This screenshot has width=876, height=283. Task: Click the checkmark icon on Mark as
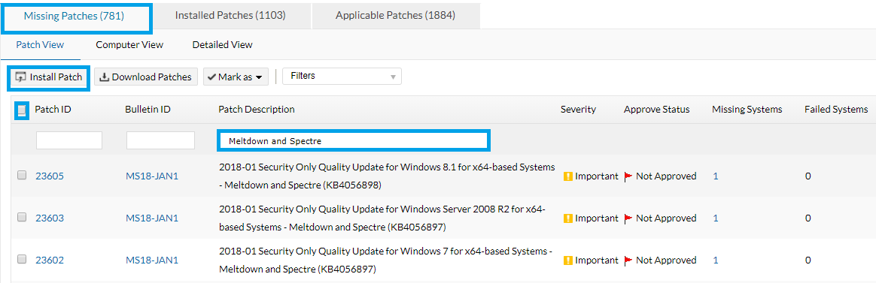(211, 77)
